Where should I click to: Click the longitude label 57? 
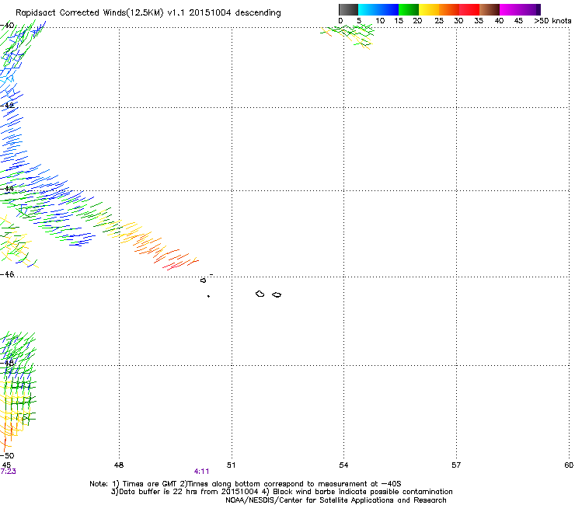[x=456, y=465]
